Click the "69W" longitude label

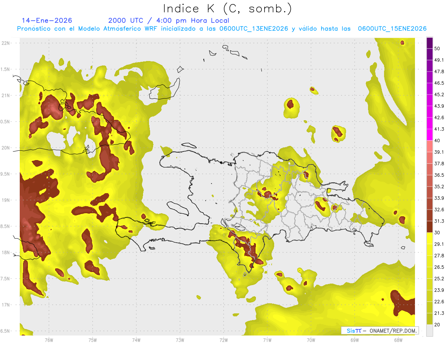[355, 340]
